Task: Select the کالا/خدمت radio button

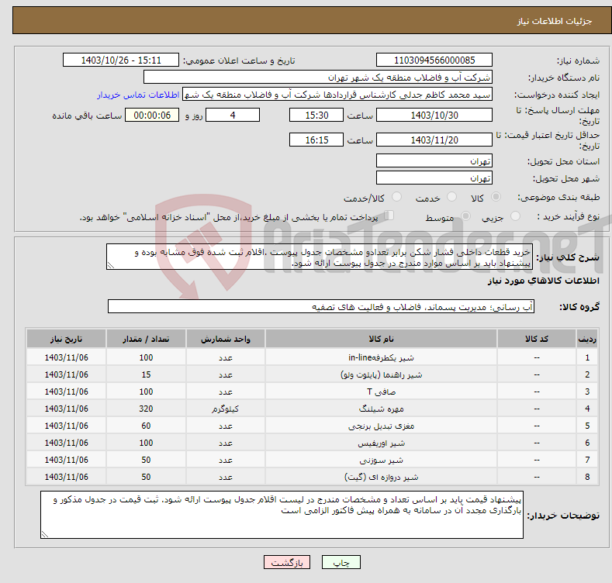Action: 396,197
